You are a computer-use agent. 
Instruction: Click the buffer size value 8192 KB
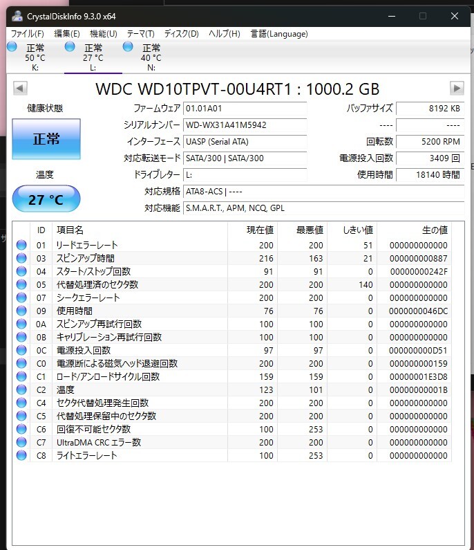point(430,109)
